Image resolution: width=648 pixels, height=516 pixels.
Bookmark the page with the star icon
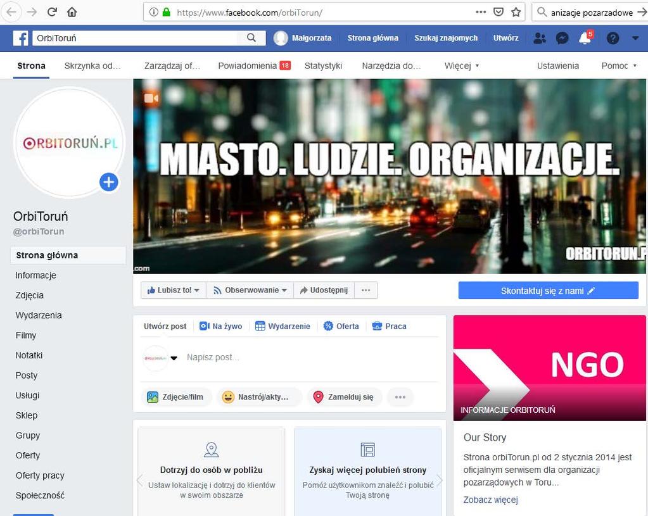point(516,12)
